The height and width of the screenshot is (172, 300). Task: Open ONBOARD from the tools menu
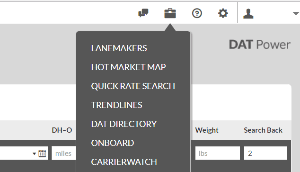pos(113,143)
